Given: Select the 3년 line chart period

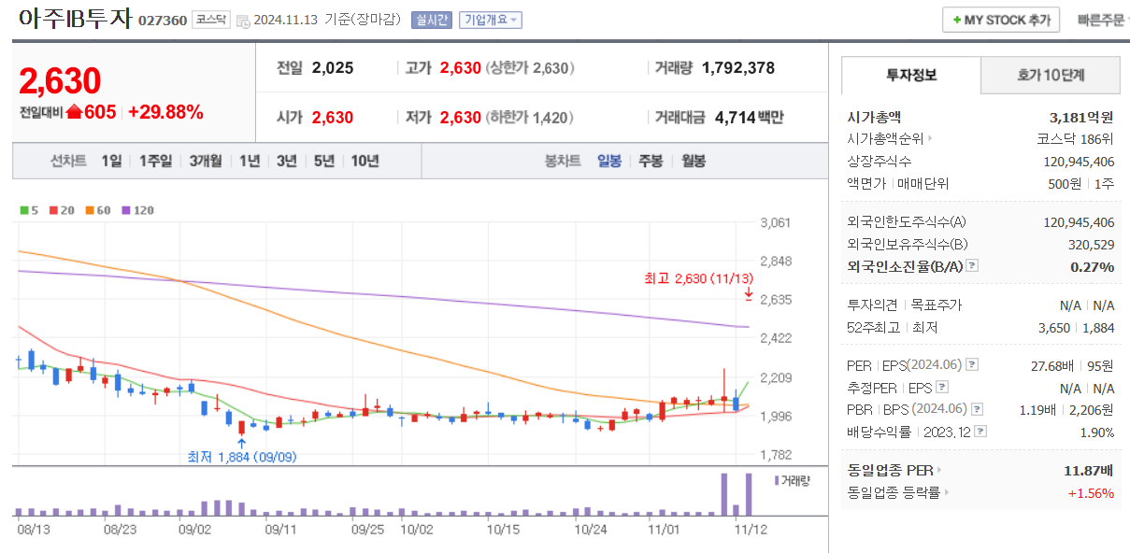Looking at the screenshot, I should pos(287,162).
